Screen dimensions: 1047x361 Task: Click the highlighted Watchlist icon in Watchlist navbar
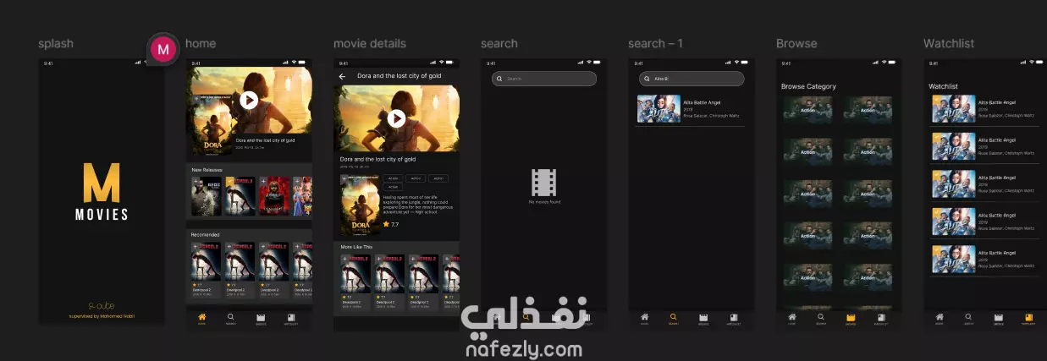tap(1028, 318)
